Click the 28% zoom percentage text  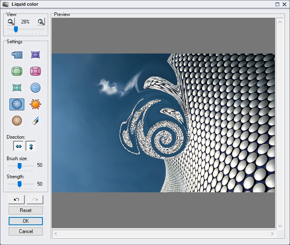pyautogui.click(x=25, y=22)
